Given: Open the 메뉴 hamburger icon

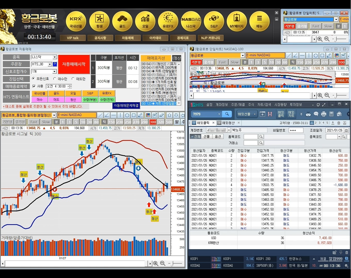Looking at the screenshot, I should point(259,21).
